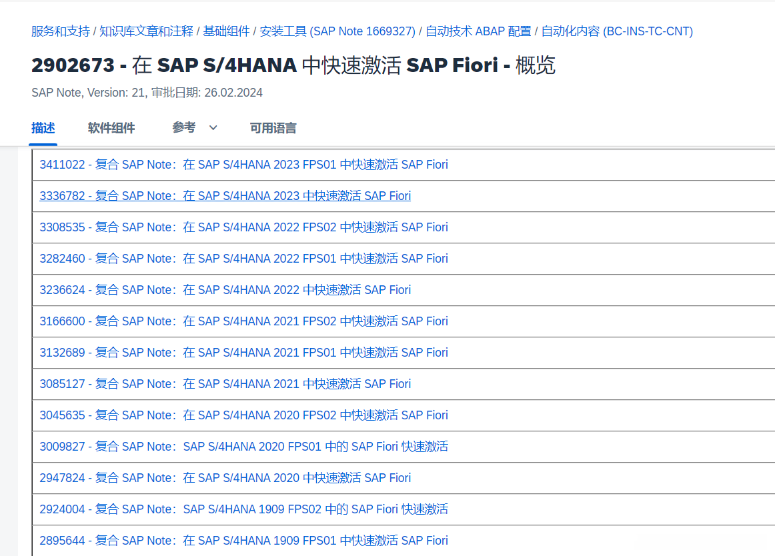Viewport: 775px width, 556px height.
Task: Open note 3166600 for 2021 FPS02
Action: (243, 321)
